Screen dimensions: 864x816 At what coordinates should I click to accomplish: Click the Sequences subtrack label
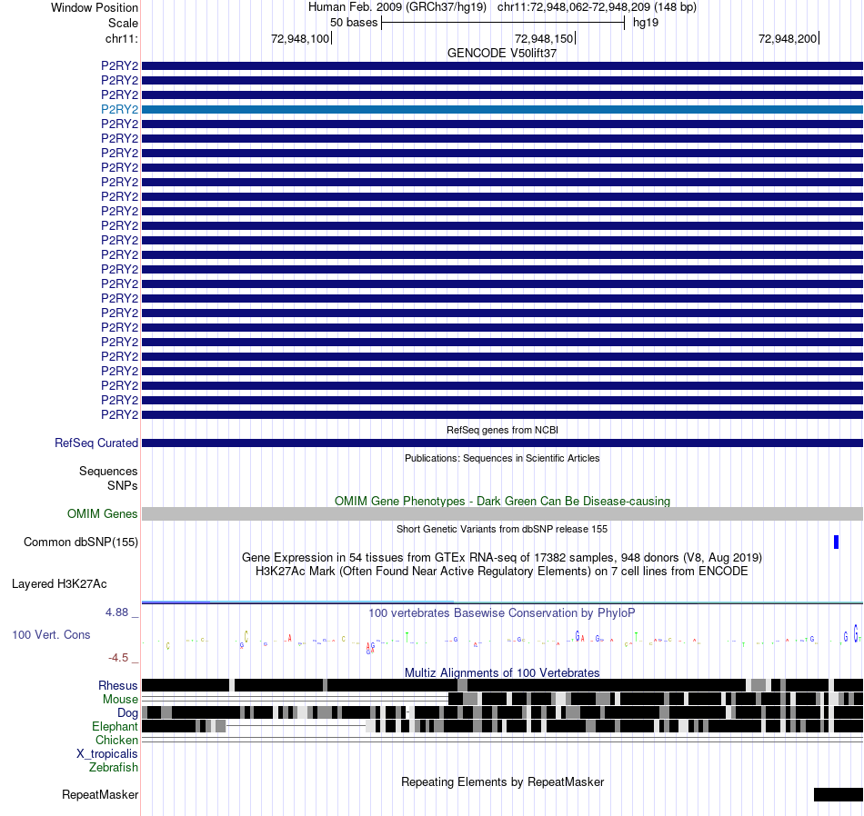point(108,472)
